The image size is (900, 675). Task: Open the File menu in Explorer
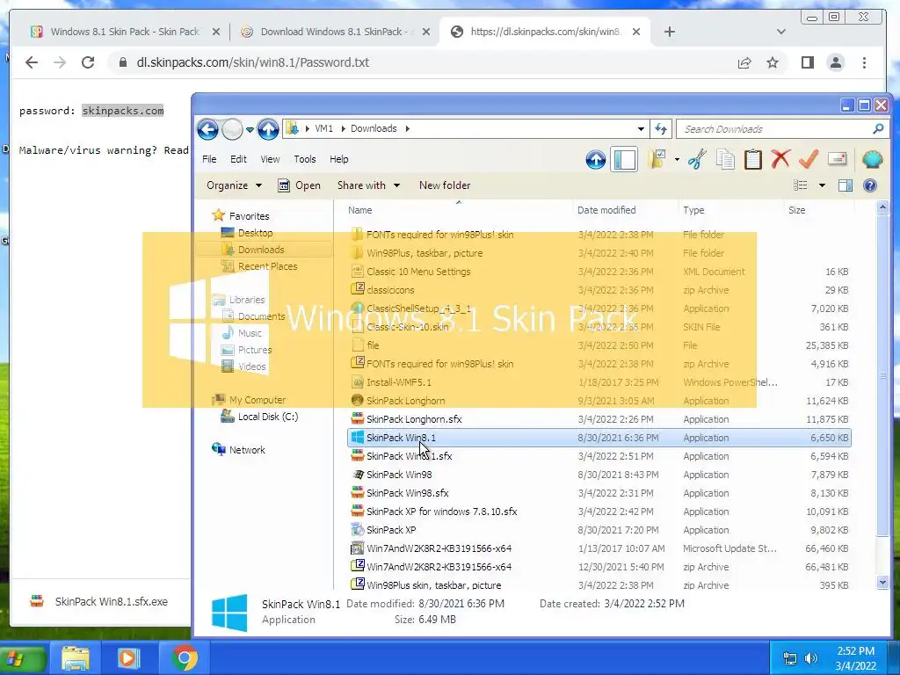[x=209, y=160]
